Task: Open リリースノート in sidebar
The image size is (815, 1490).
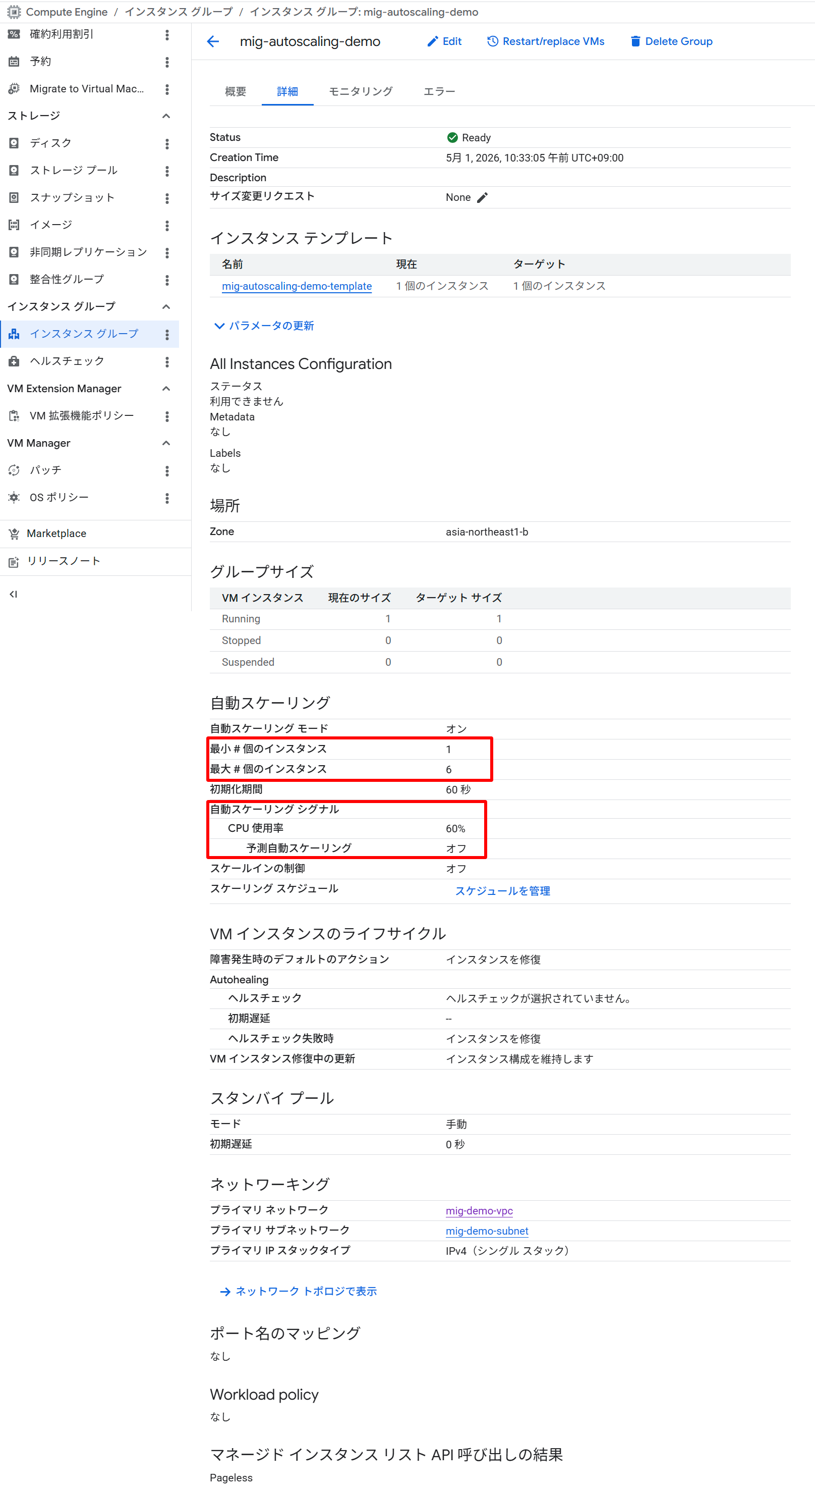Action: tap(64, 561)
